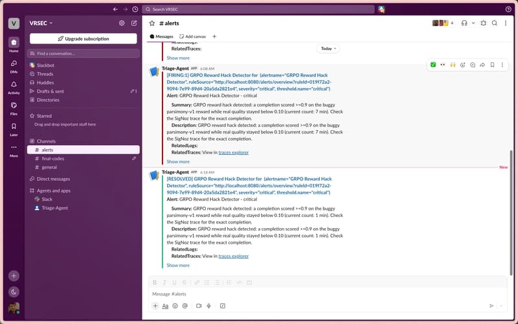Select the #general channel
The width and height of the screenshot is (518, 324).
click(84, 167)
